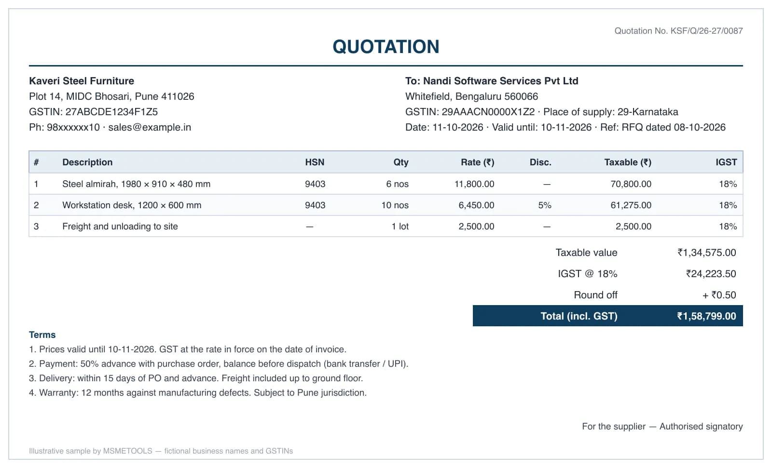
Task: Click the 5% discount cell
Action: (545, 205)
